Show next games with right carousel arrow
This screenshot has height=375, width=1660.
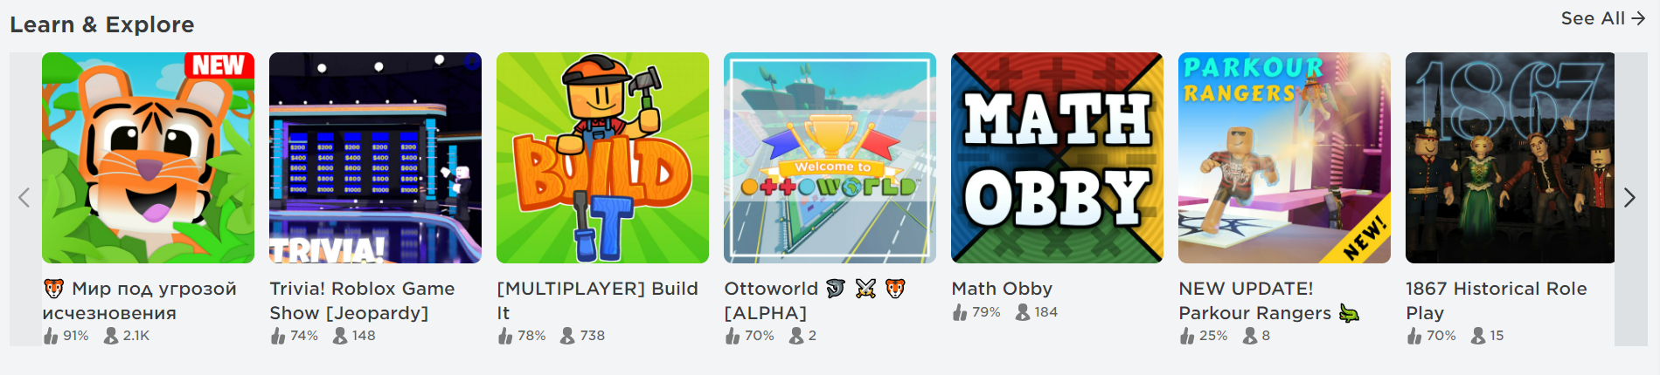click(x=1629, y=198)
